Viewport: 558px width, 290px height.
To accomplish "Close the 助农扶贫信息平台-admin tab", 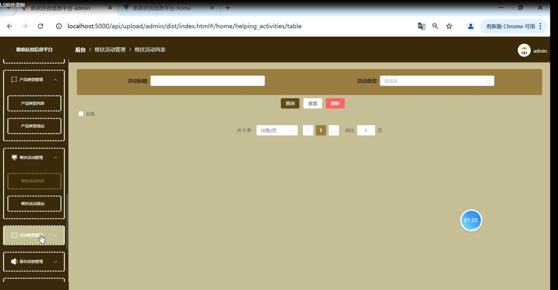I will click(x=110, y=8).
